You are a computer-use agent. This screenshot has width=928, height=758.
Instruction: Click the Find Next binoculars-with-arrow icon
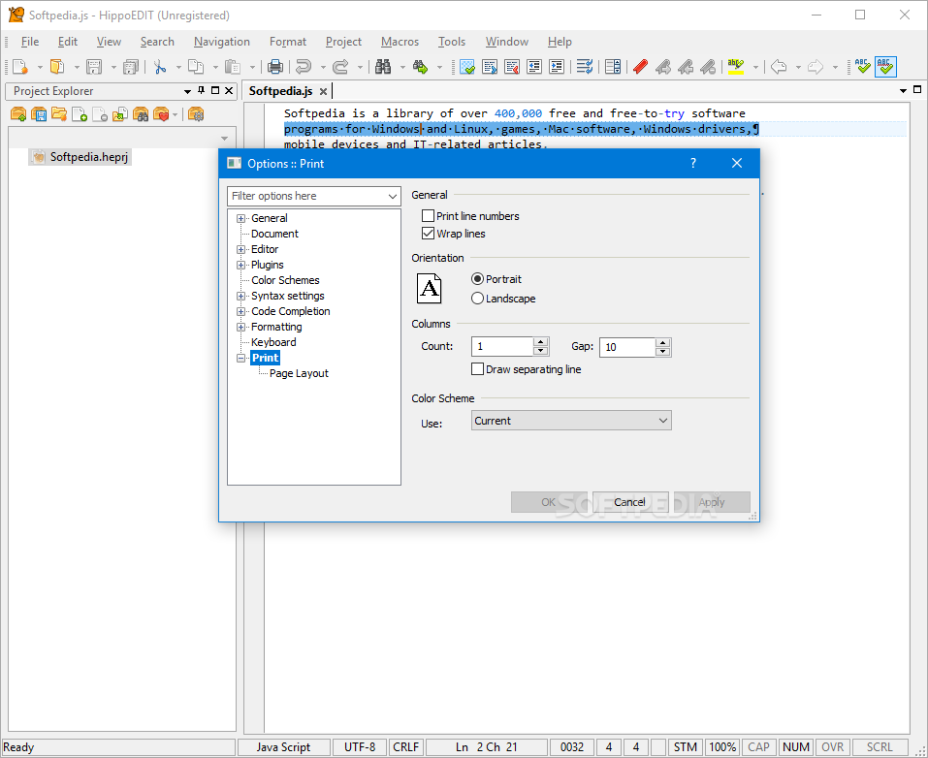coord(420,67)
